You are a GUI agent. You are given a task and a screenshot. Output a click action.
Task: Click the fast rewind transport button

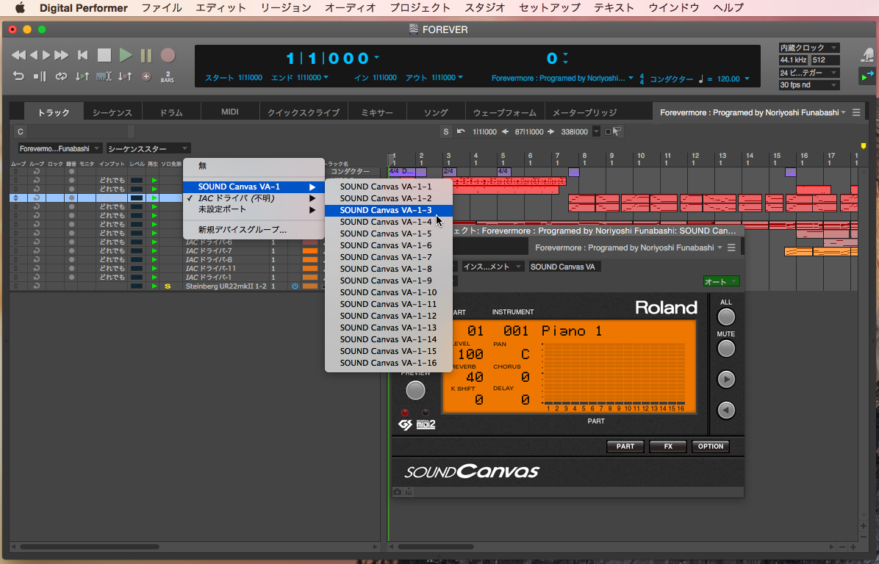click(x=18, y=55)
